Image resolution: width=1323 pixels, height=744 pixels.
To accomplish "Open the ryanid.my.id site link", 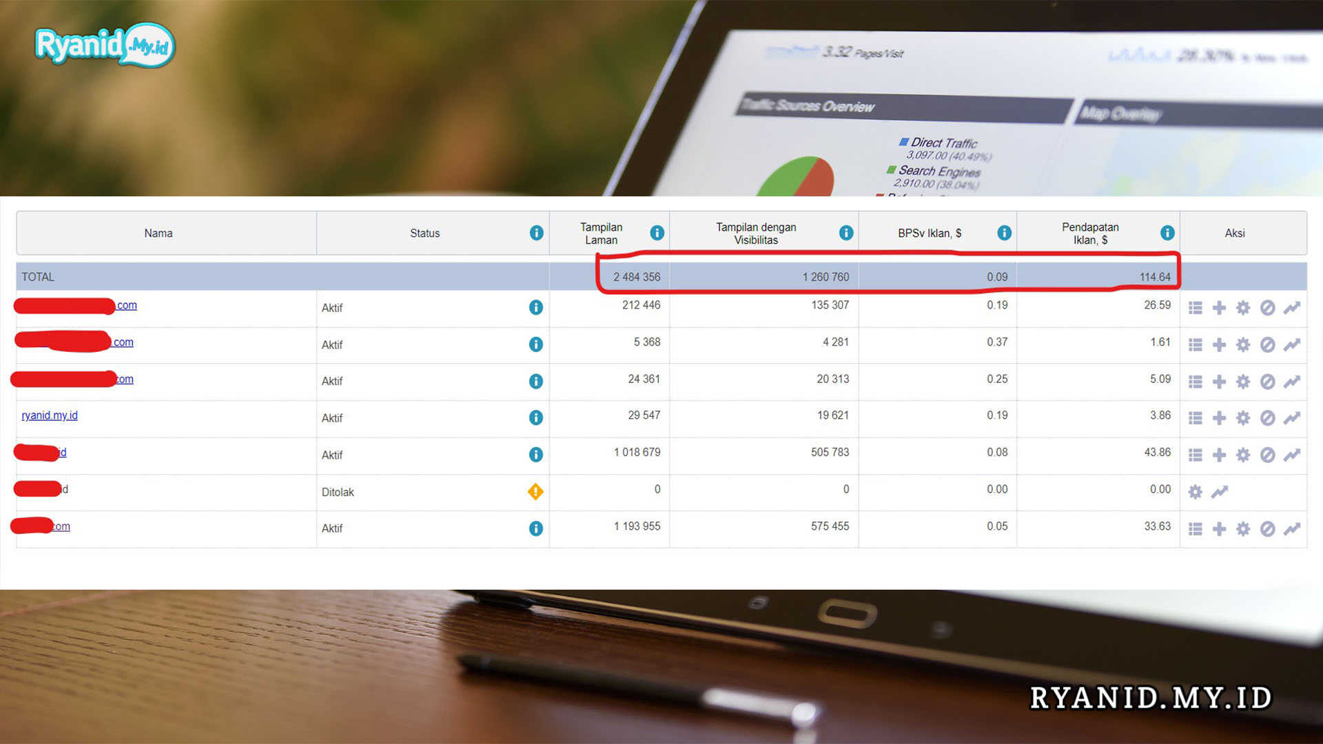I will 50,415.
